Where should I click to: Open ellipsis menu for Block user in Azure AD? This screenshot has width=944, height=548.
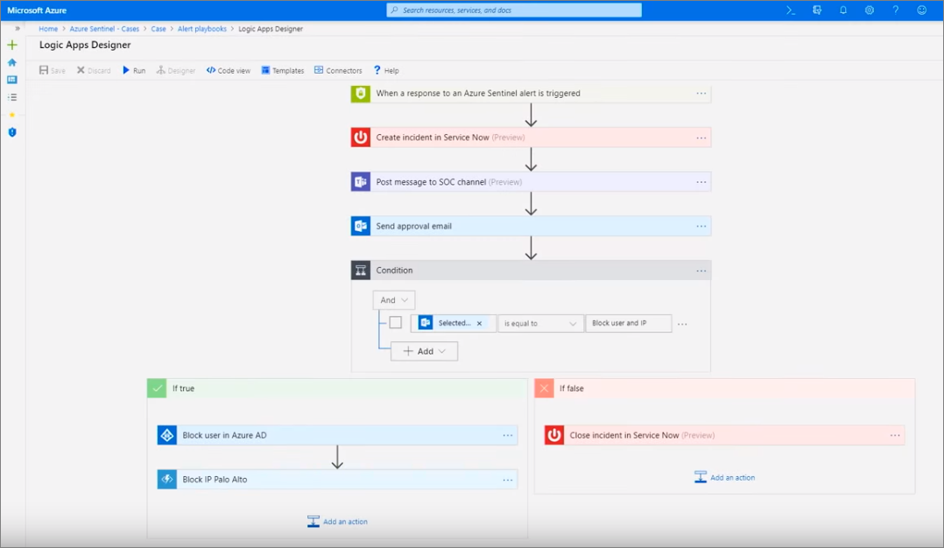click(508, 436)
